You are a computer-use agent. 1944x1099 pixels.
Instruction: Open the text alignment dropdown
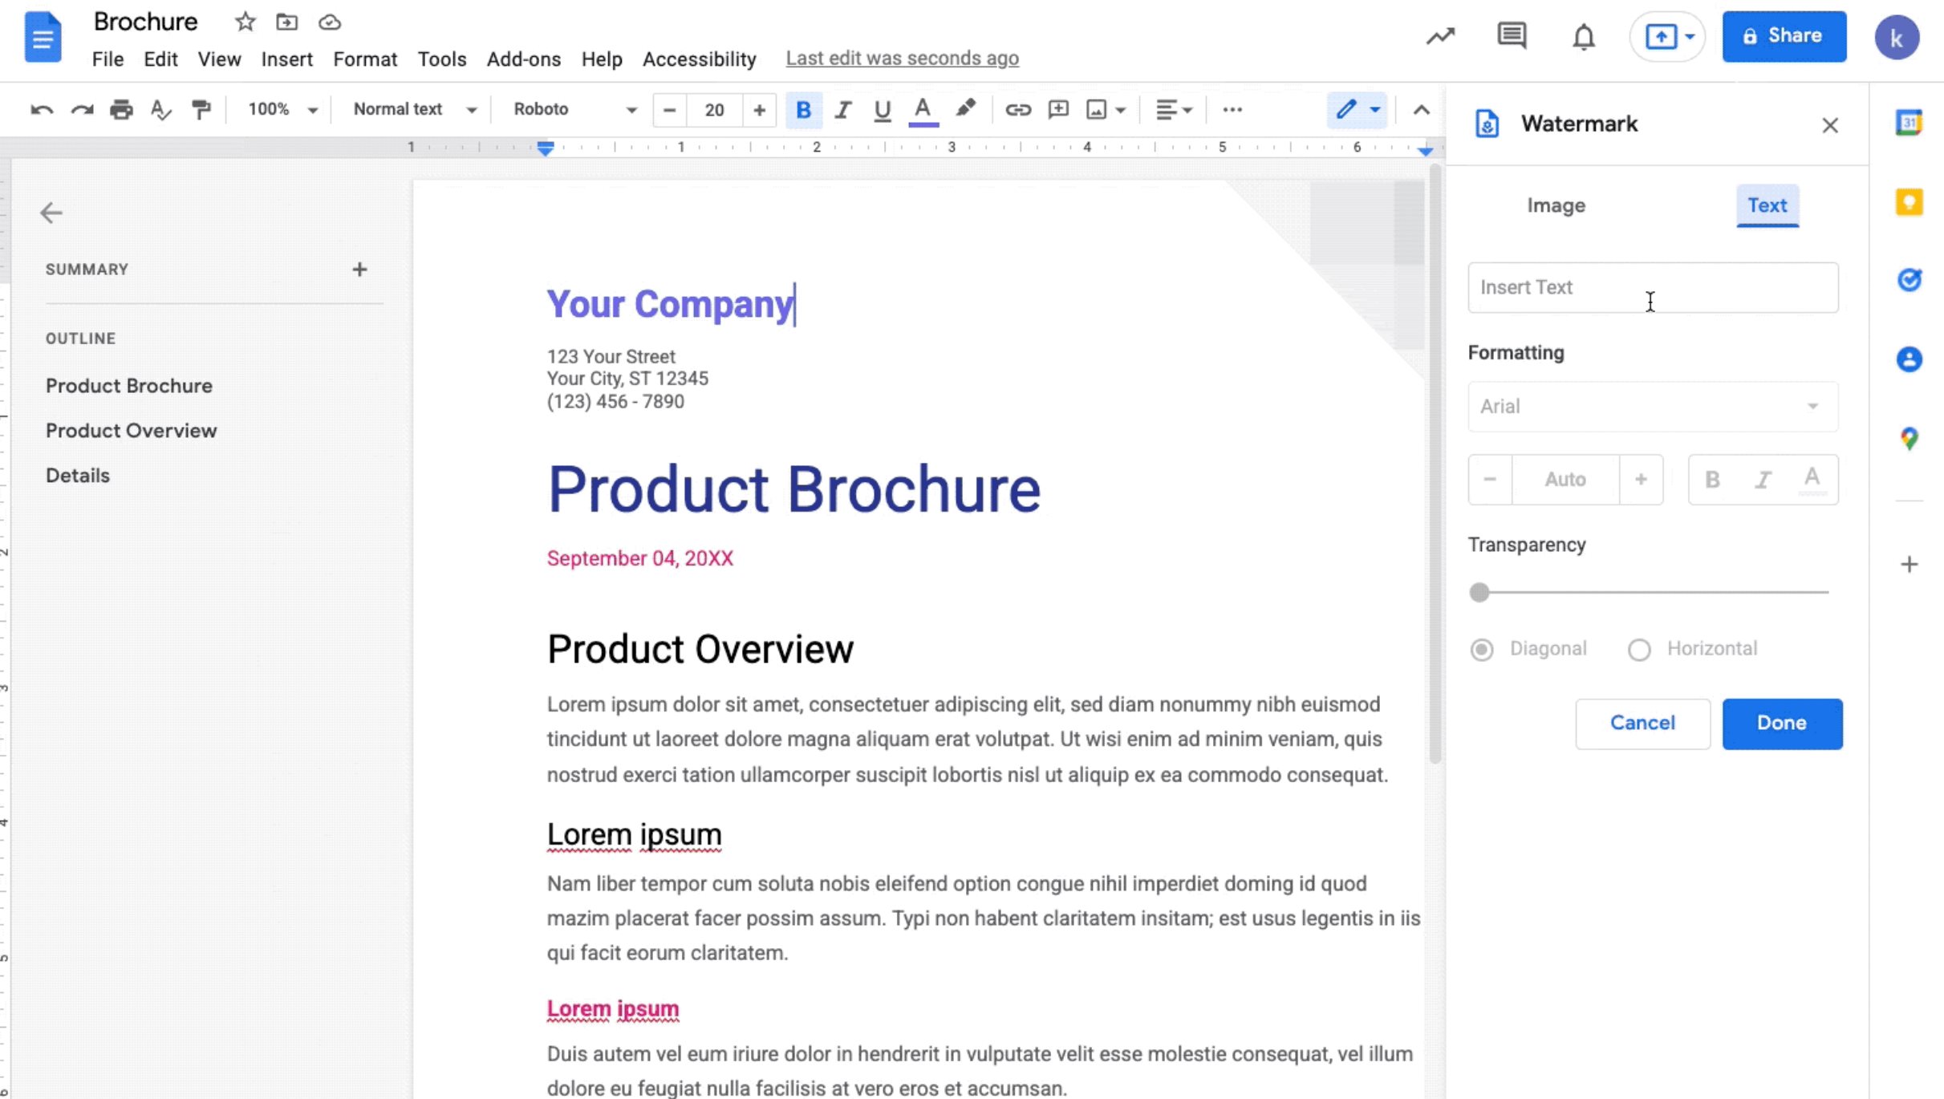(x=1174, y=110)
